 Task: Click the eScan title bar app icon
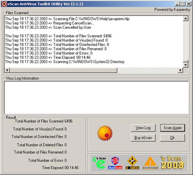click(4, 4)
